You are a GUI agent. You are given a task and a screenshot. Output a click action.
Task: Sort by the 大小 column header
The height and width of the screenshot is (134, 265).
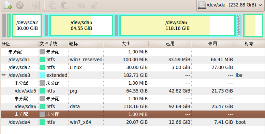(126, 44)
